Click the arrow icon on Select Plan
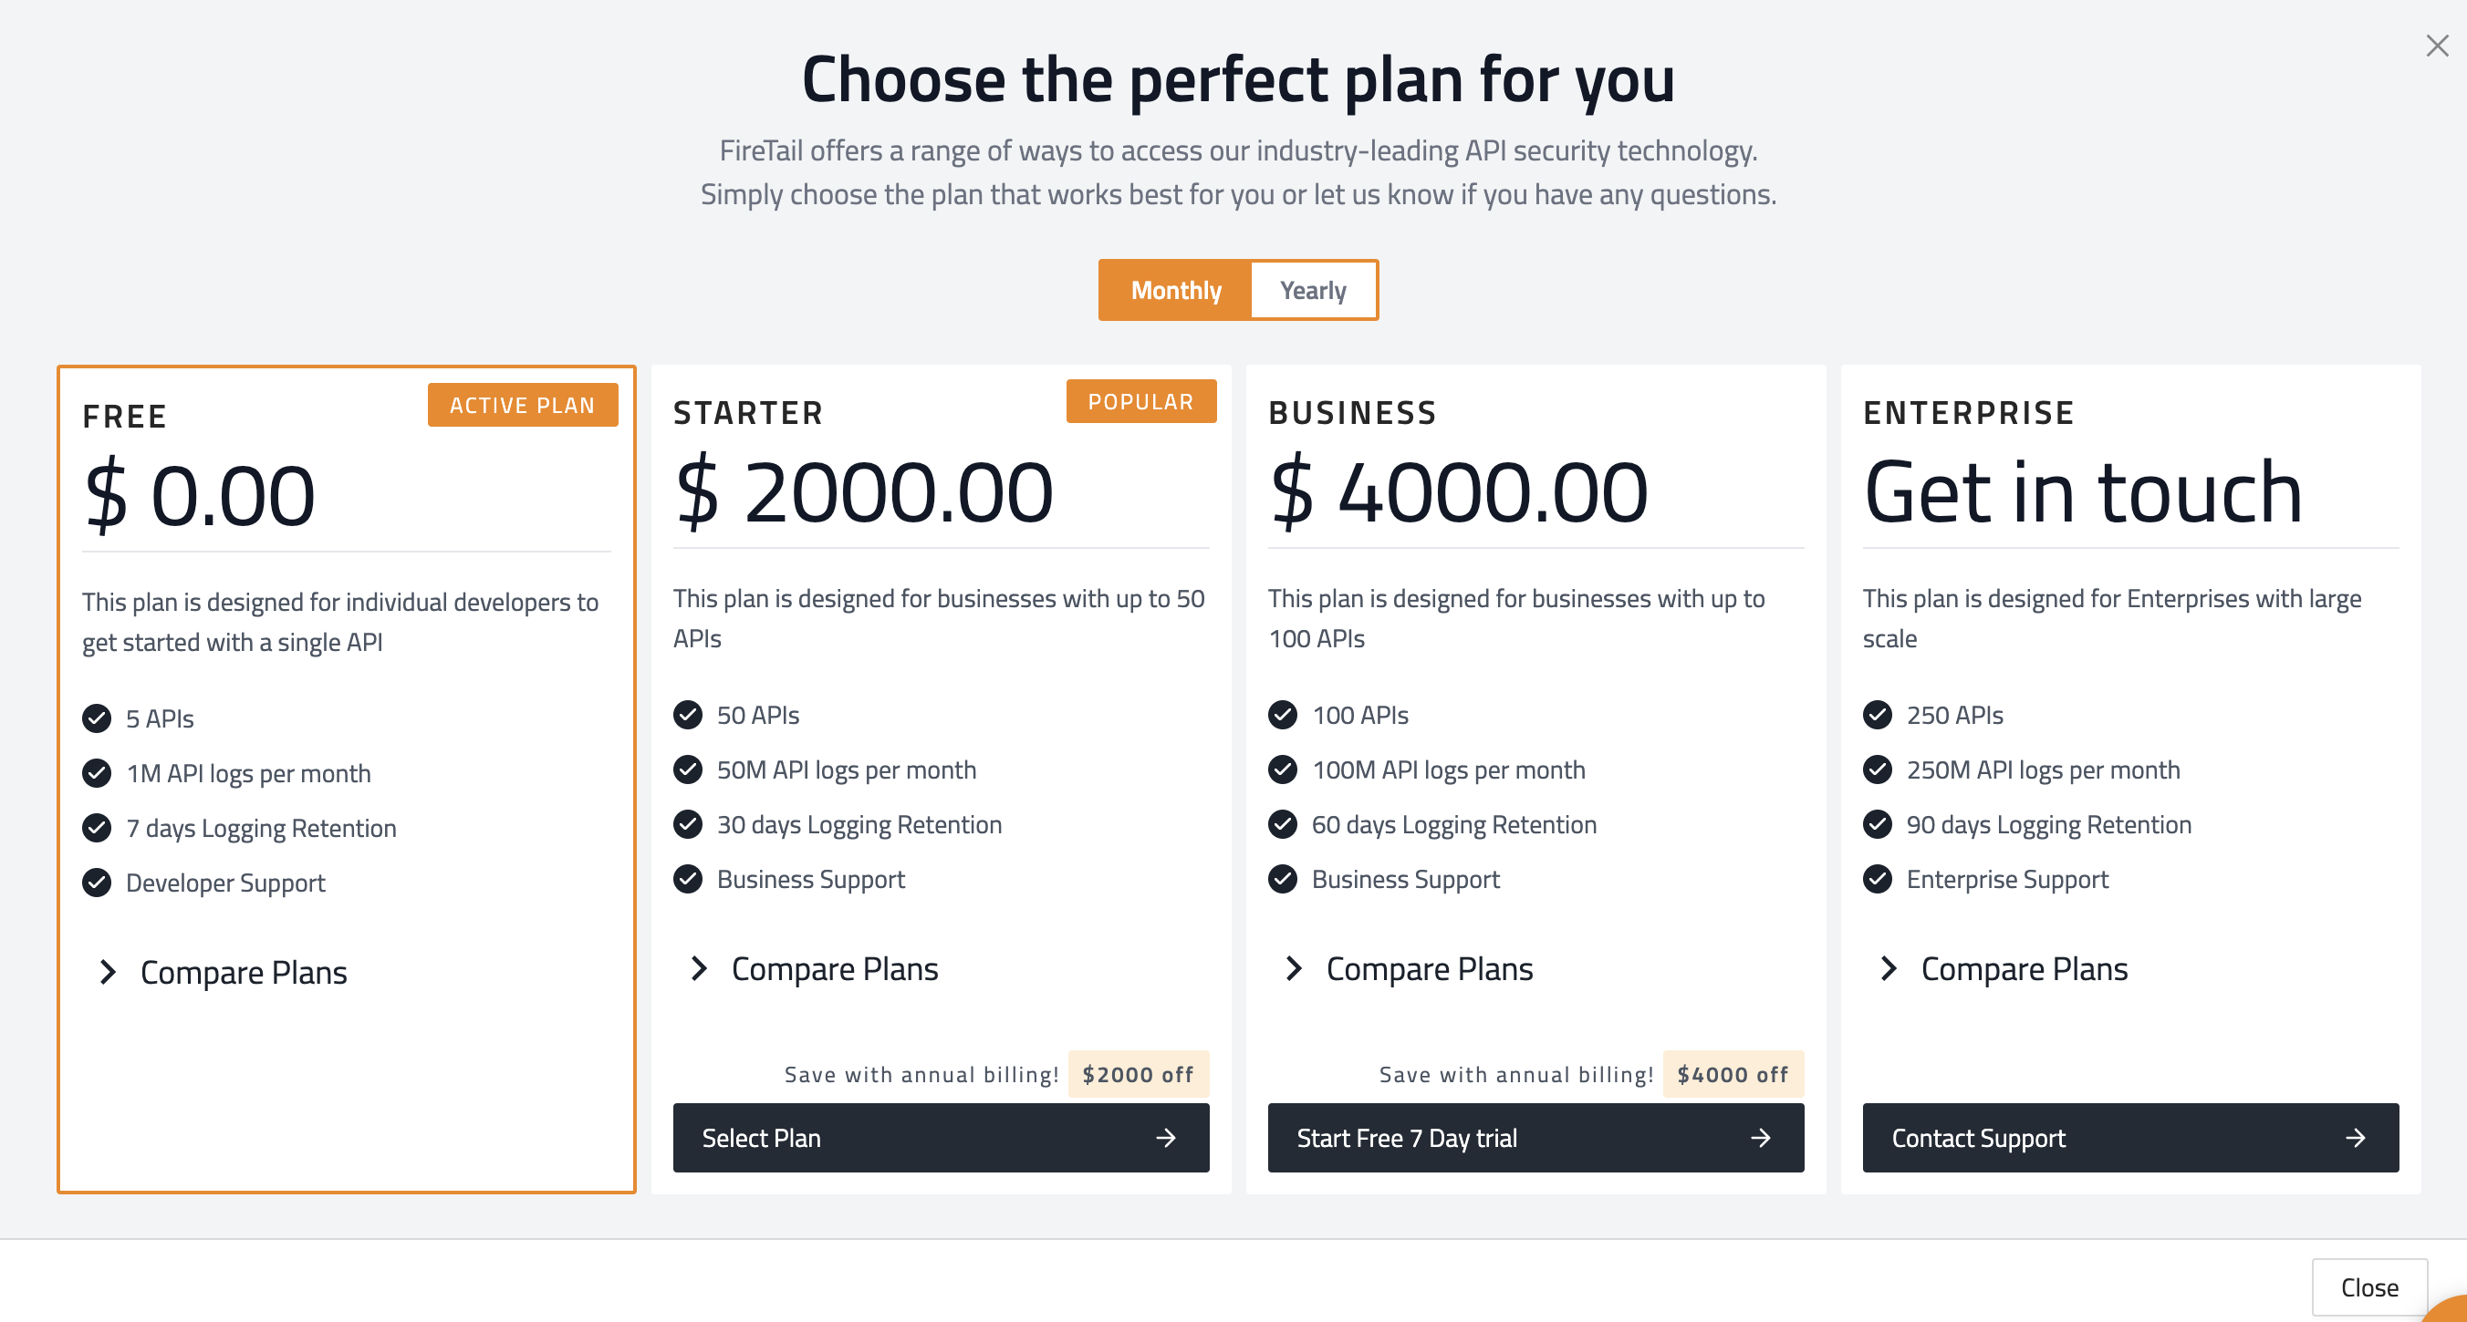The image size is (2467, 1322). (1165, 1138)
